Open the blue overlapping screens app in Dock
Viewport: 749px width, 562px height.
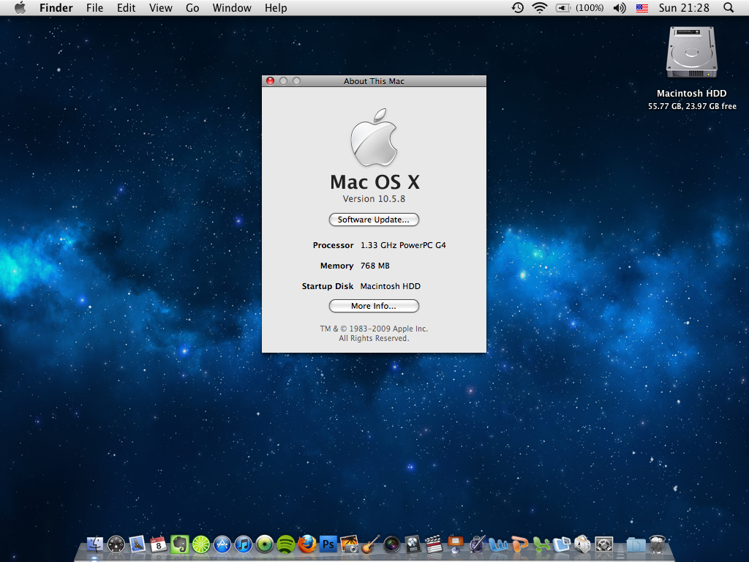562,544
